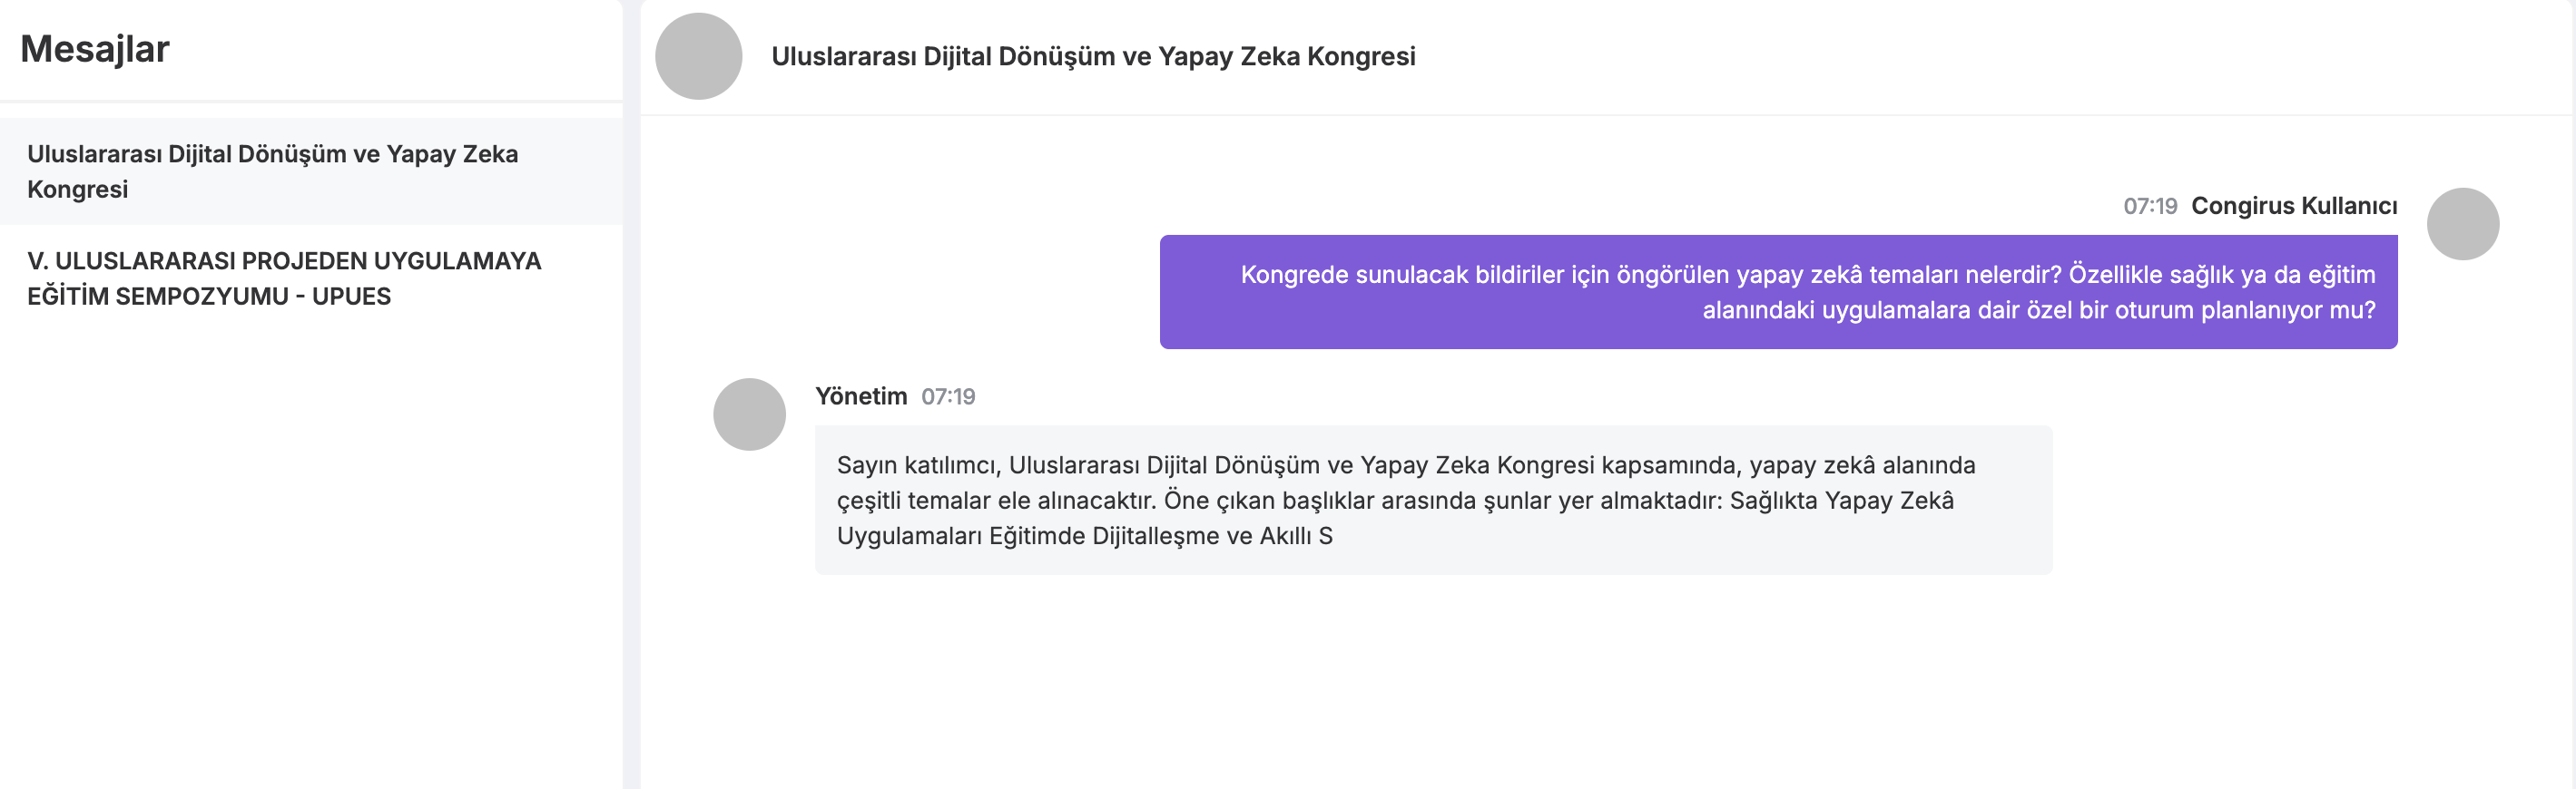Click the 07:19 timestamp beside Congirus Kullanıcı
The height and width of the screenshot is (789, 2576).
[x=2150, y=206]
